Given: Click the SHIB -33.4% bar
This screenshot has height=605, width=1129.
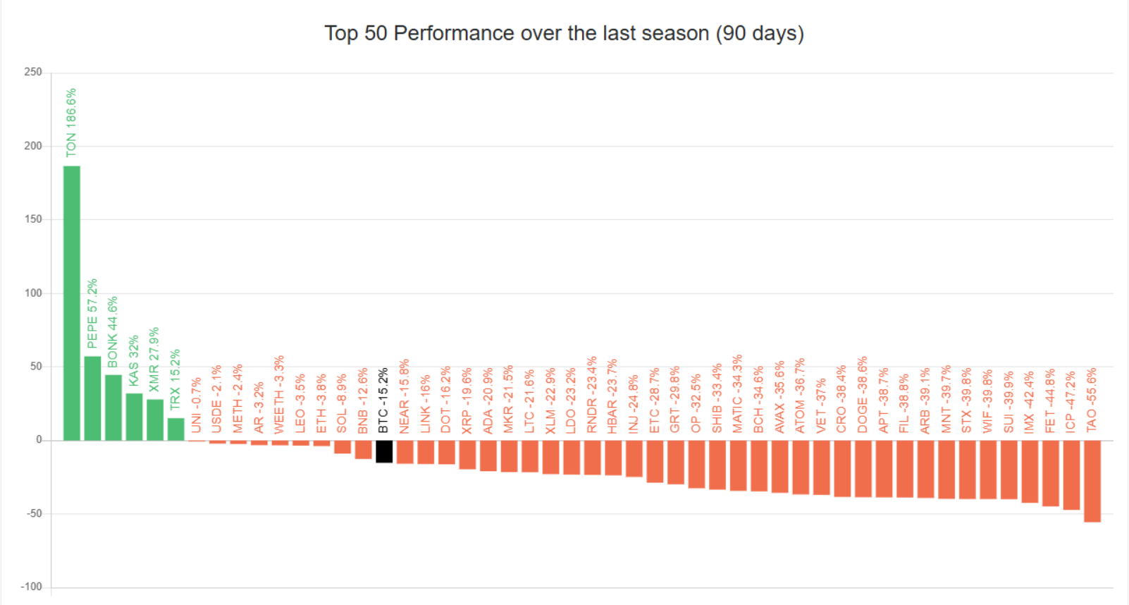Looking at the screenshot, I should point(717,465).
